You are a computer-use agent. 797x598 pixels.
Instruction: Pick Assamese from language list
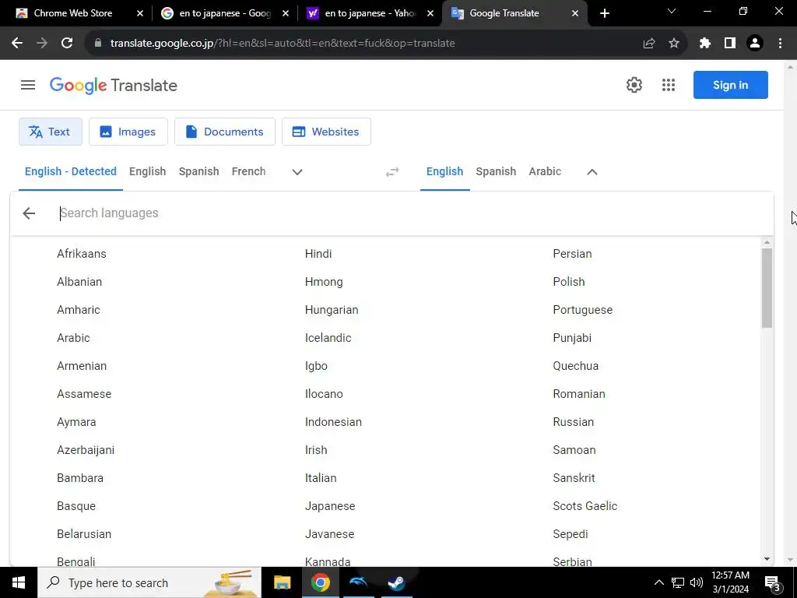84,393
